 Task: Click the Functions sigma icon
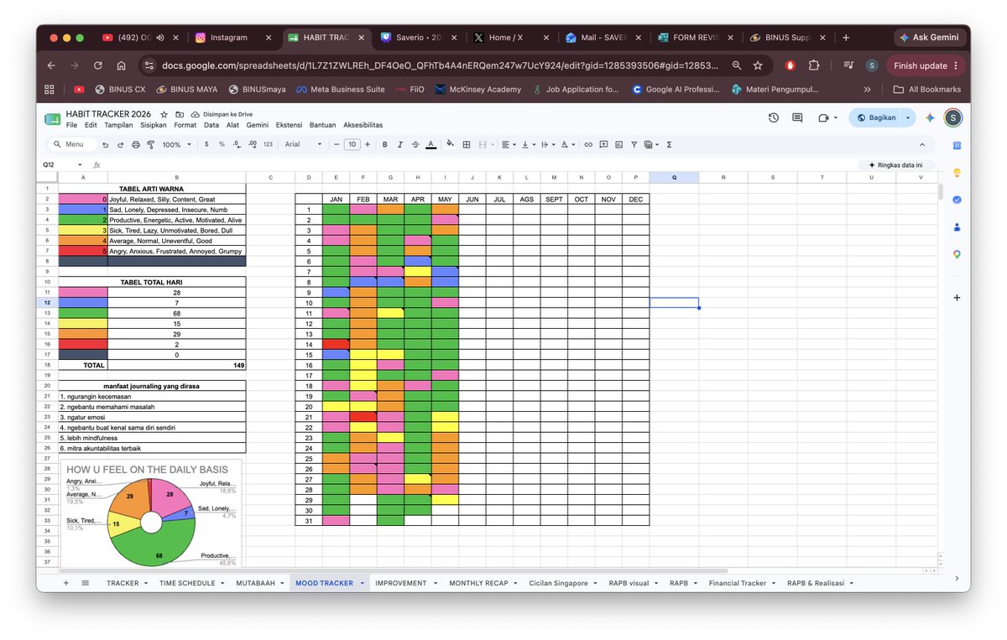(669, 144)
